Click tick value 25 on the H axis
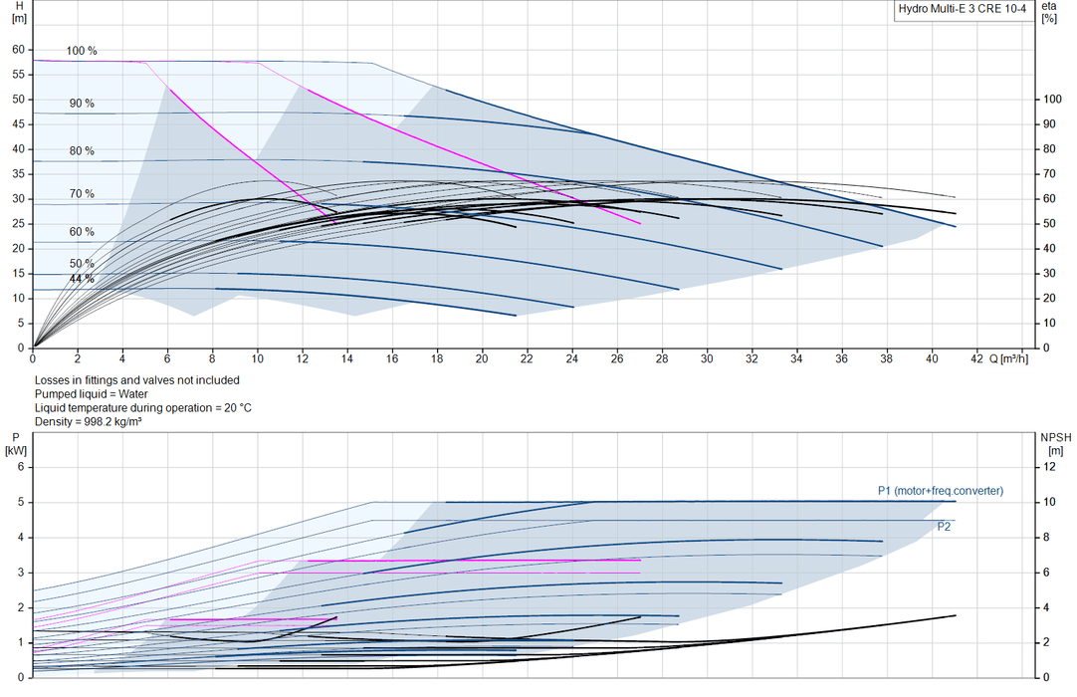Viewport: 1077px width, 697px height. click(x=18, y=223)
